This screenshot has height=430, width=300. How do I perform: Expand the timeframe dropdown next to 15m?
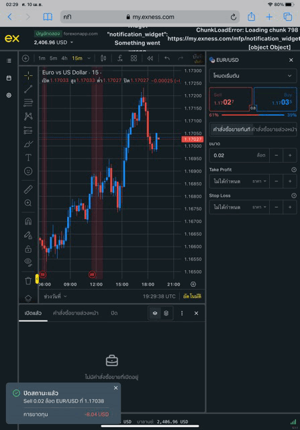[89, 58]
